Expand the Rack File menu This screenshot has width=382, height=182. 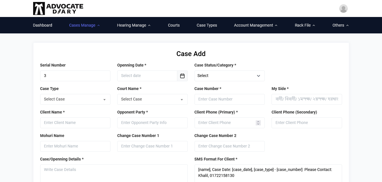point(305,25)
